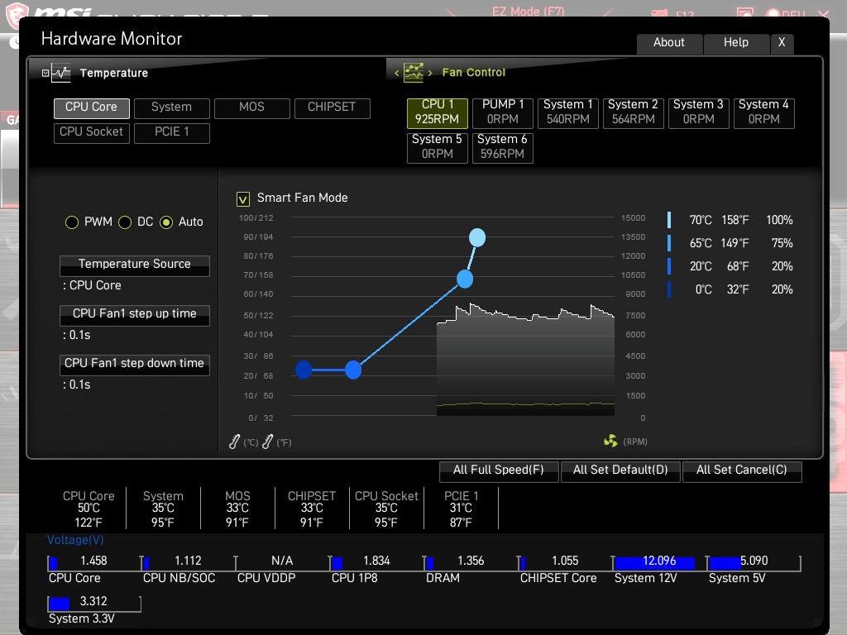This screenshot has height=635, width=847.
Task: Open the About menu
Action: point(669,43)
